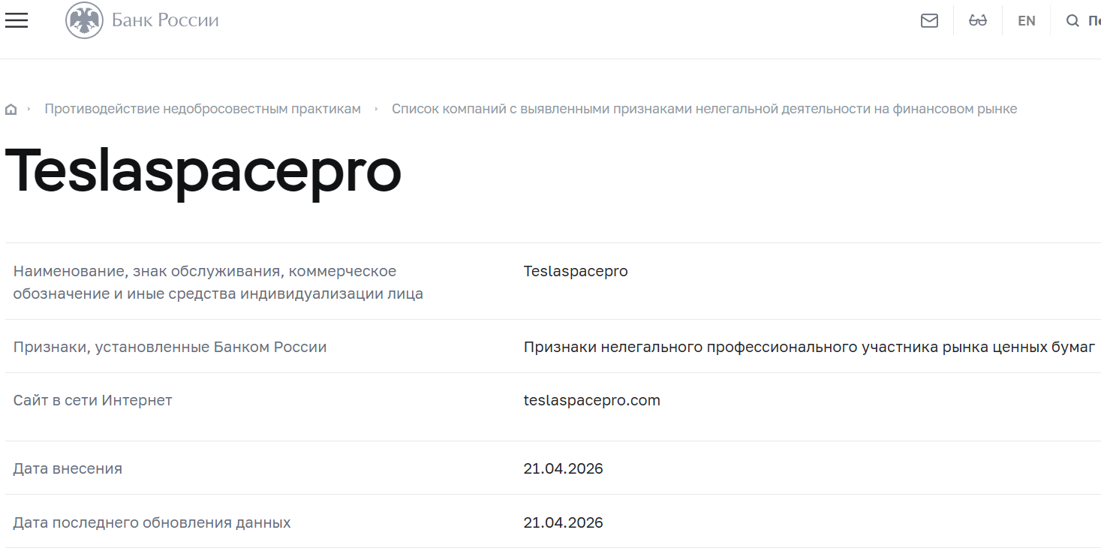The height and width of the screenshot is (554, 1101).
Task: Click the teslaspacepro.com website address
Action: [x=592, y=400]
